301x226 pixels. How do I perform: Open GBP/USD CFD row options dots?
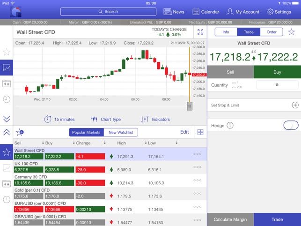(x=198, y=220)
